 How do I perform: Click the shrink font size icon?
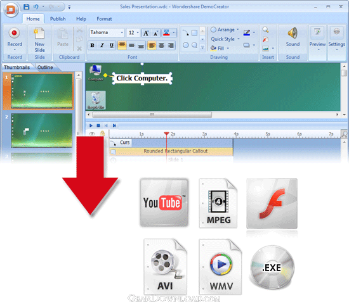point(155,33)
